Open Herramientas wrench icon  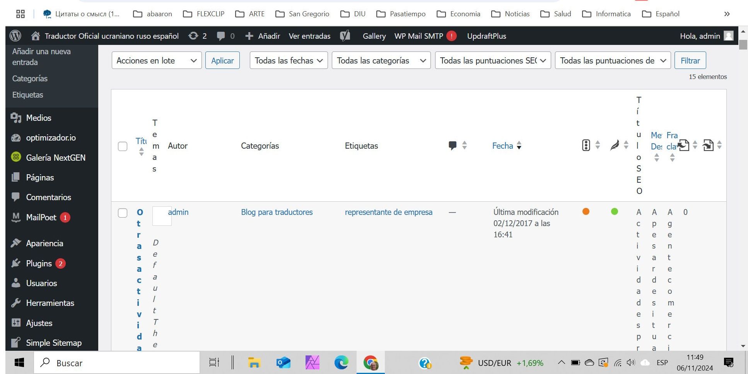coord(16,303)
